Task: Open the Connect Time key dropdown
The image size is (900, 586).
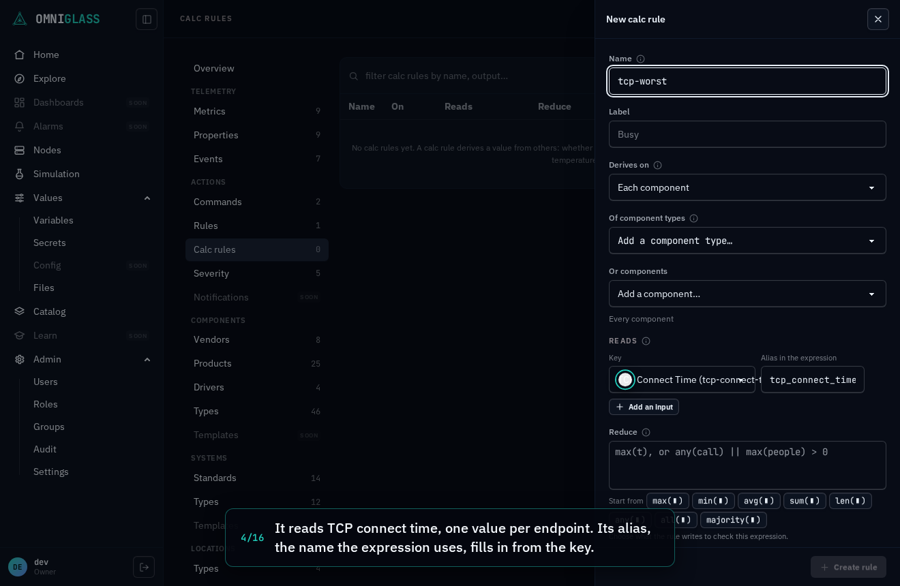Action: [682, 380]
